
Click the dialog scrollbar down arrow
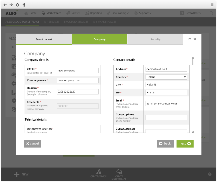(193, 132)
